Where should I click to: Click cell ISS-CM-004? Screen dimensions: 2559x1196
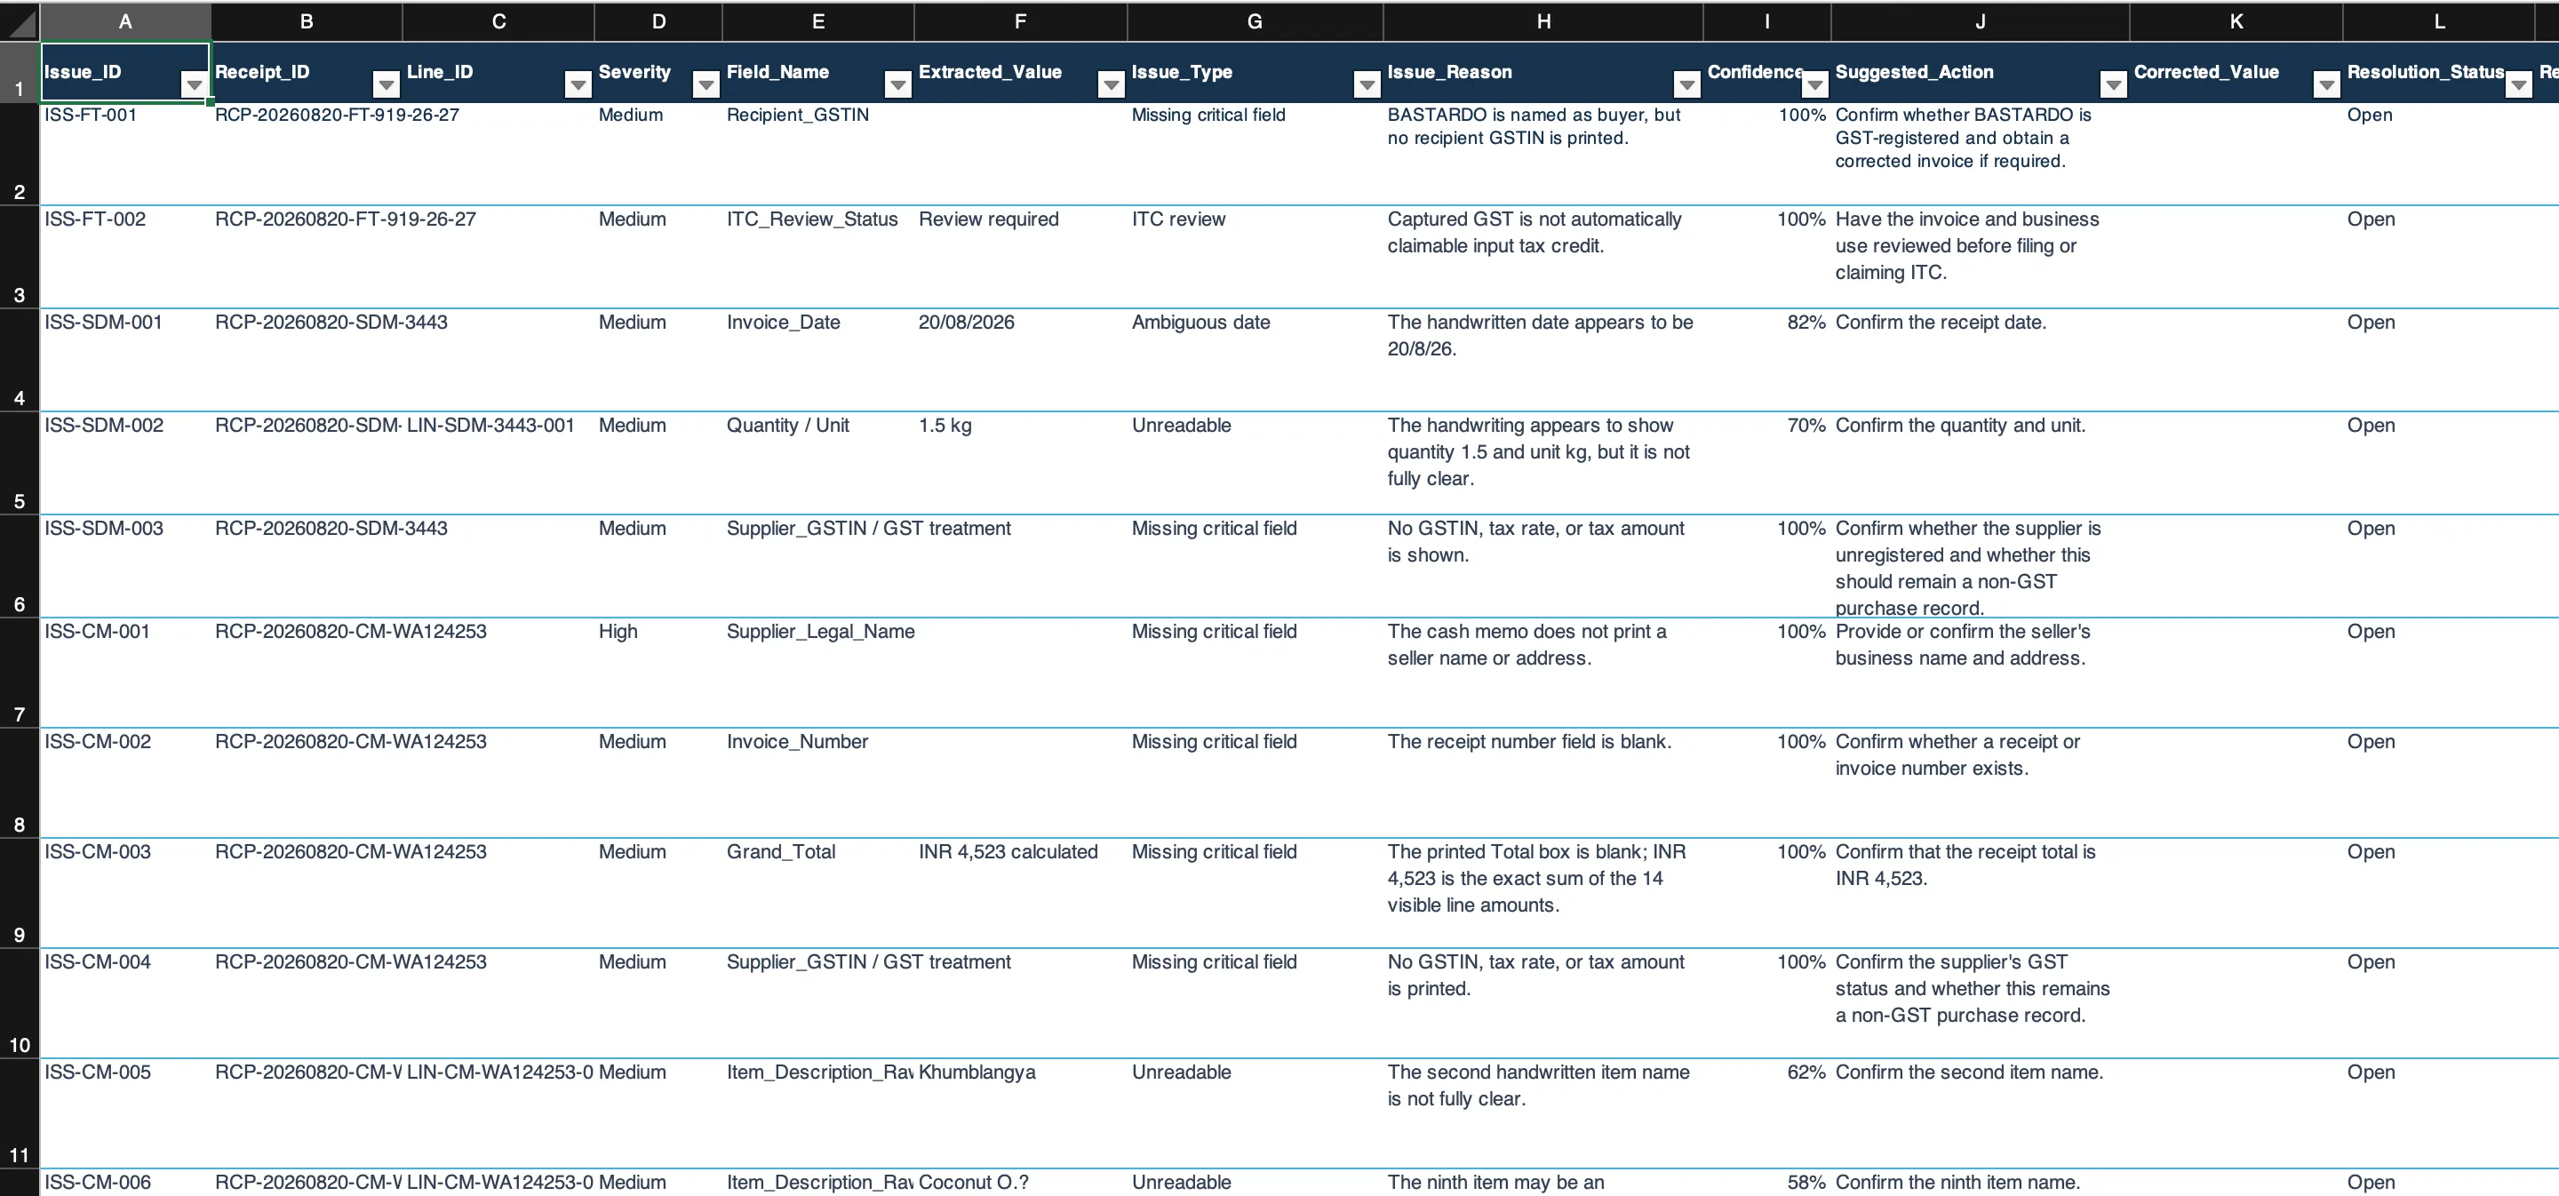[x=125, y=1003]
